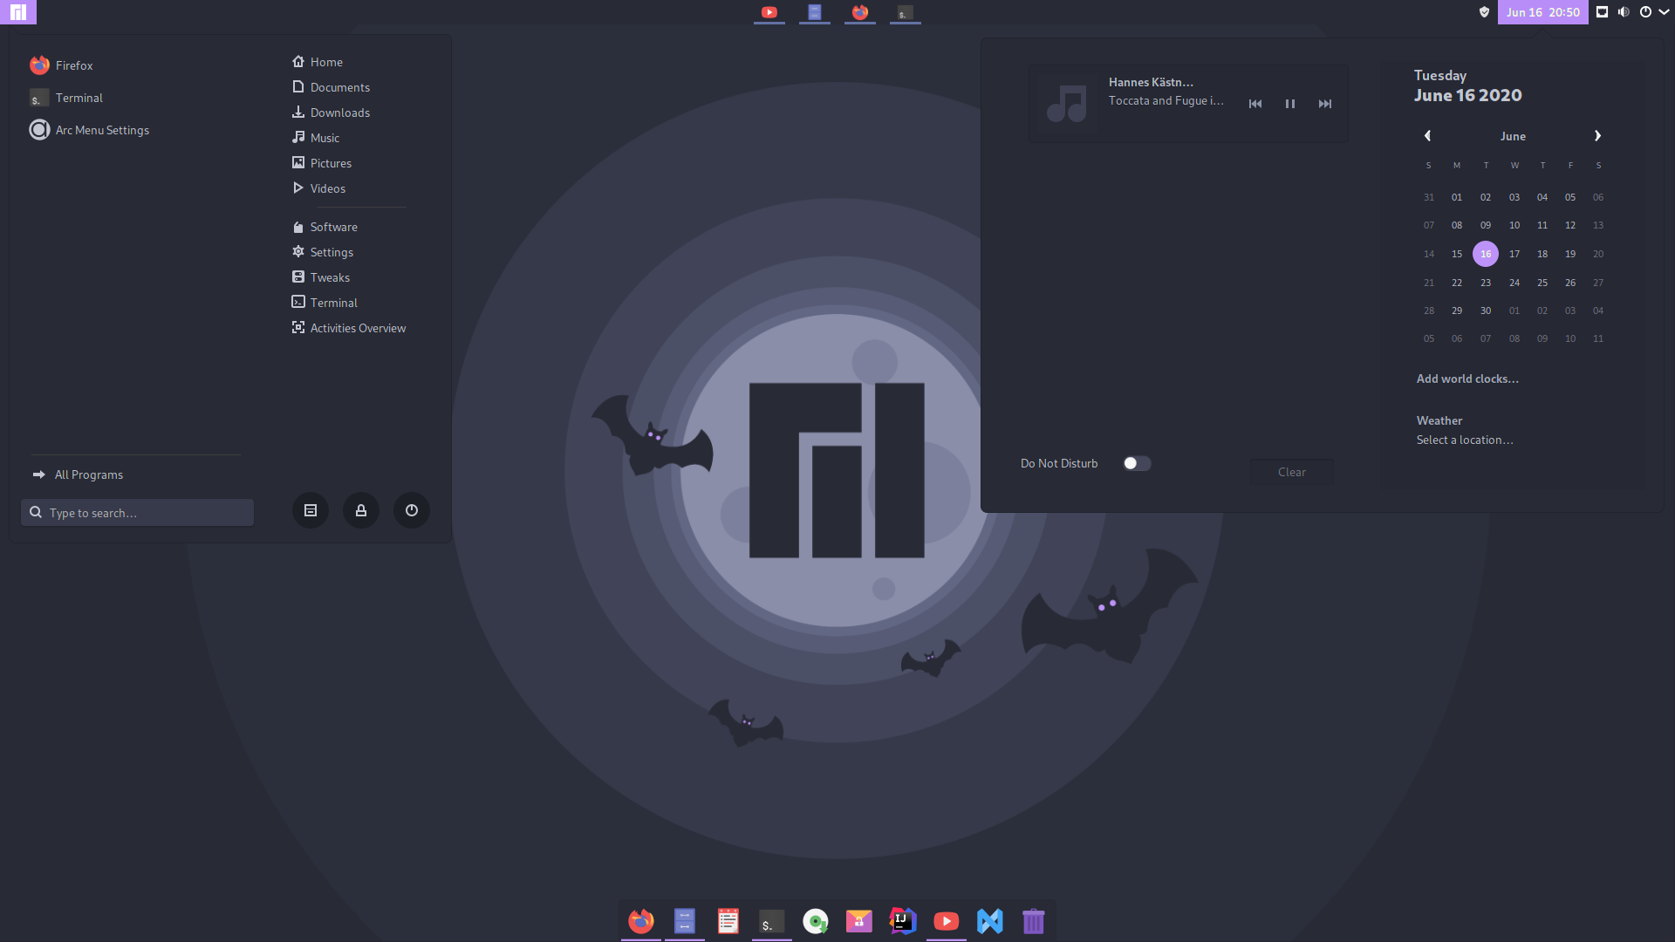This screenshot has height=942, width=1675.
Task: Open JetBrains IDE from taskbar
Action: (x=903, y=920)
